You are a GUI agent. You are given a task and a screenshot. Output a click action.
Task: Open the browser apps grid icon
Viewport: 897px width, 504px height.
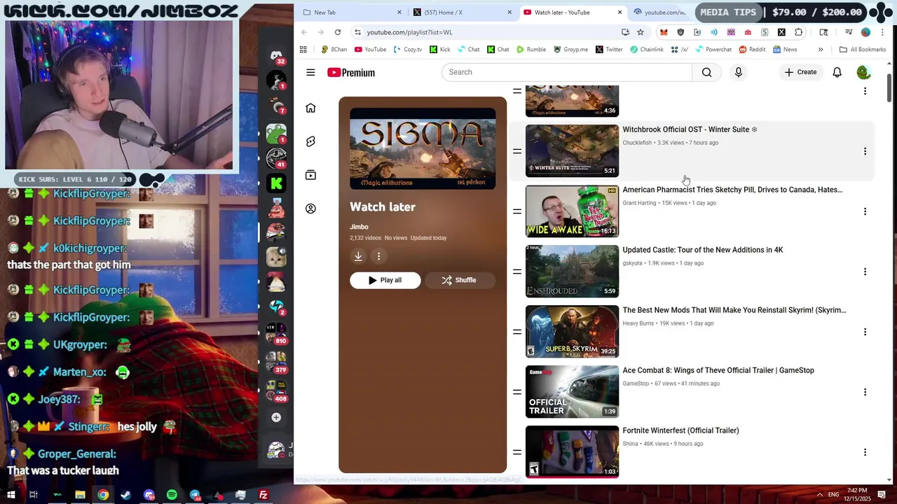303,50
